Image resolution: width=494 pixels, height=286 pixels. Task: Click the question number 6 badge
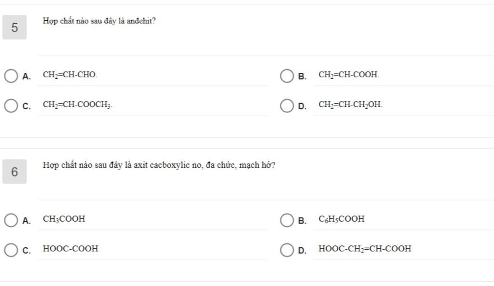[14, 172]
